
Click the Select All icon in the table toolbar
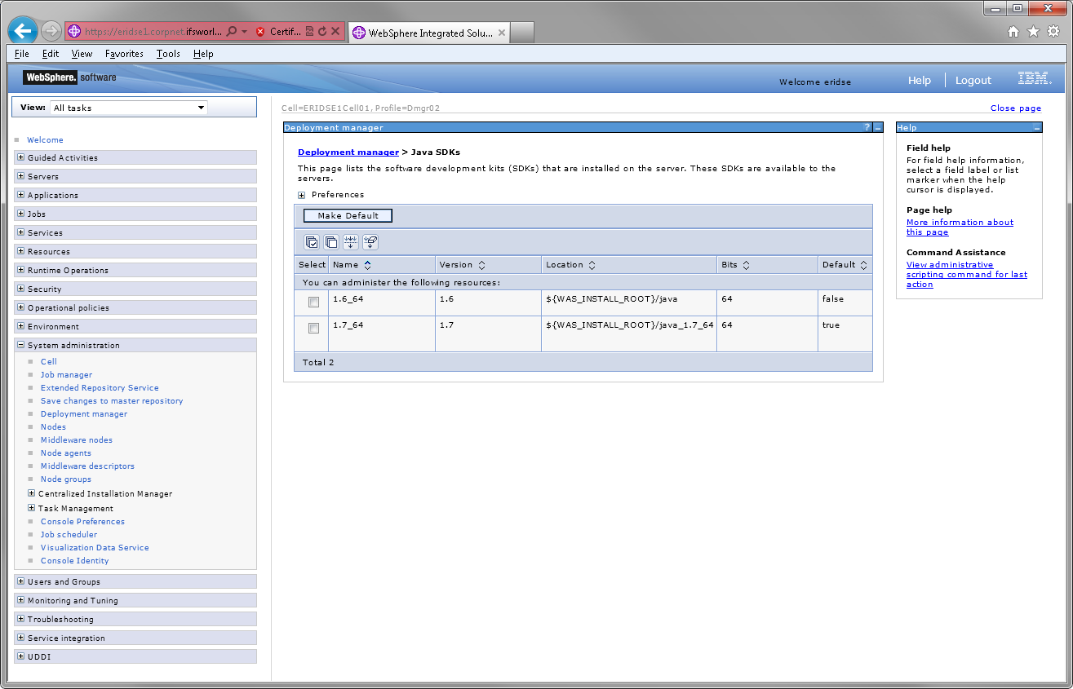coord(312,242)
